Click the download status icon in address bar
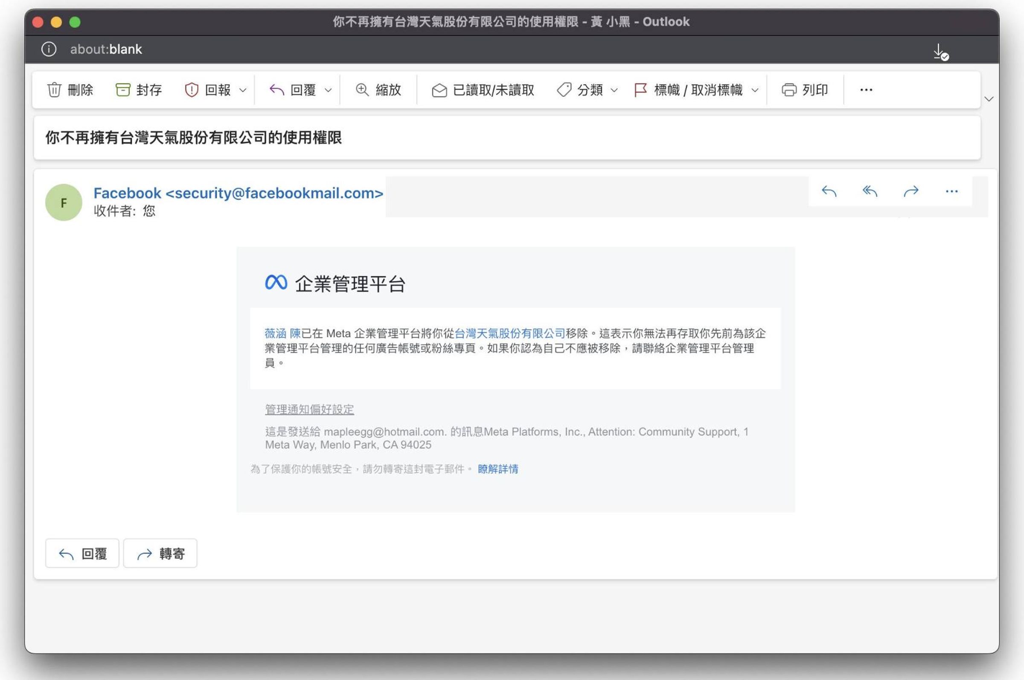This screenshot has width=1024, height=680. [941, 52]
